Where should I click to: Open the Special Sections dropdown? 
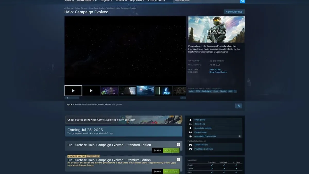pos(156,1)
